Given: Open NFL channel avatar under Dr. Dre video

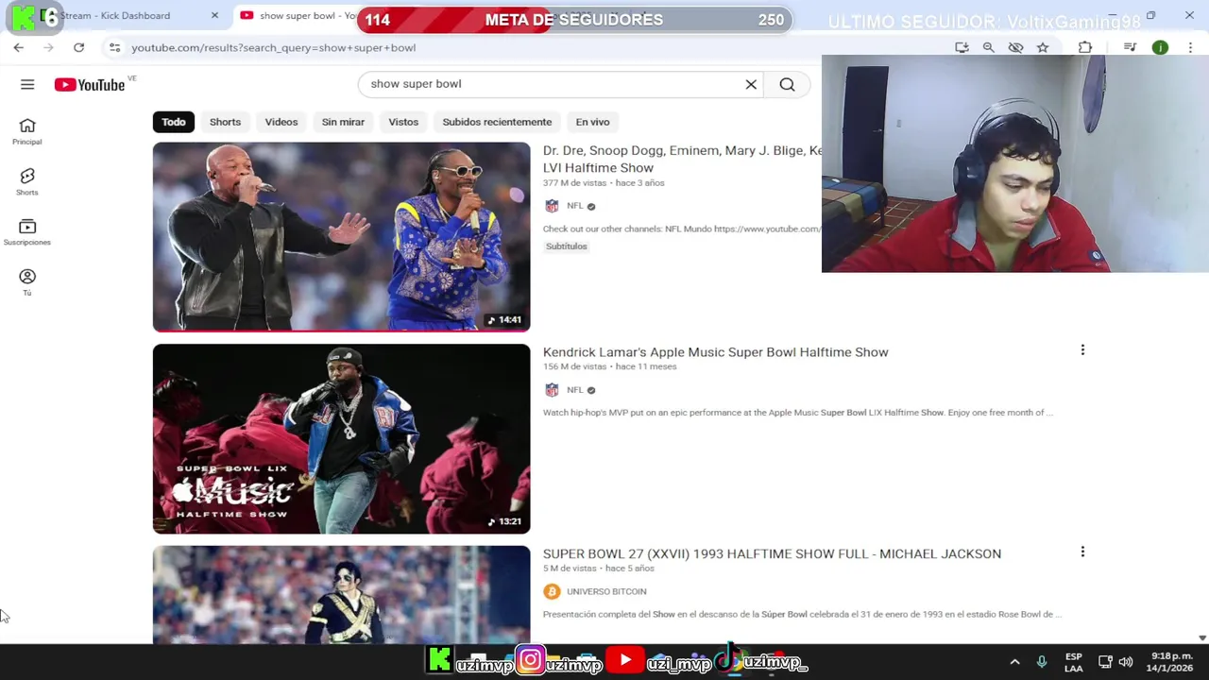Looking at the screenshot, I should point(552,206).
